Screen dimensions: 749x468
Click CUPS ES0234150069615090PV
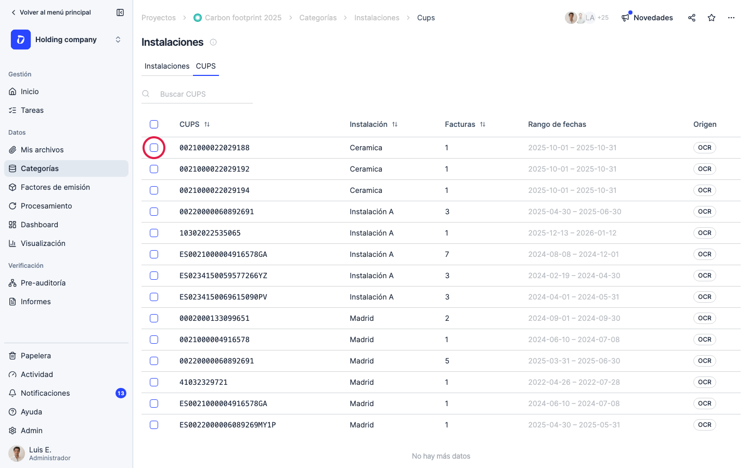(x=223, y=297)
